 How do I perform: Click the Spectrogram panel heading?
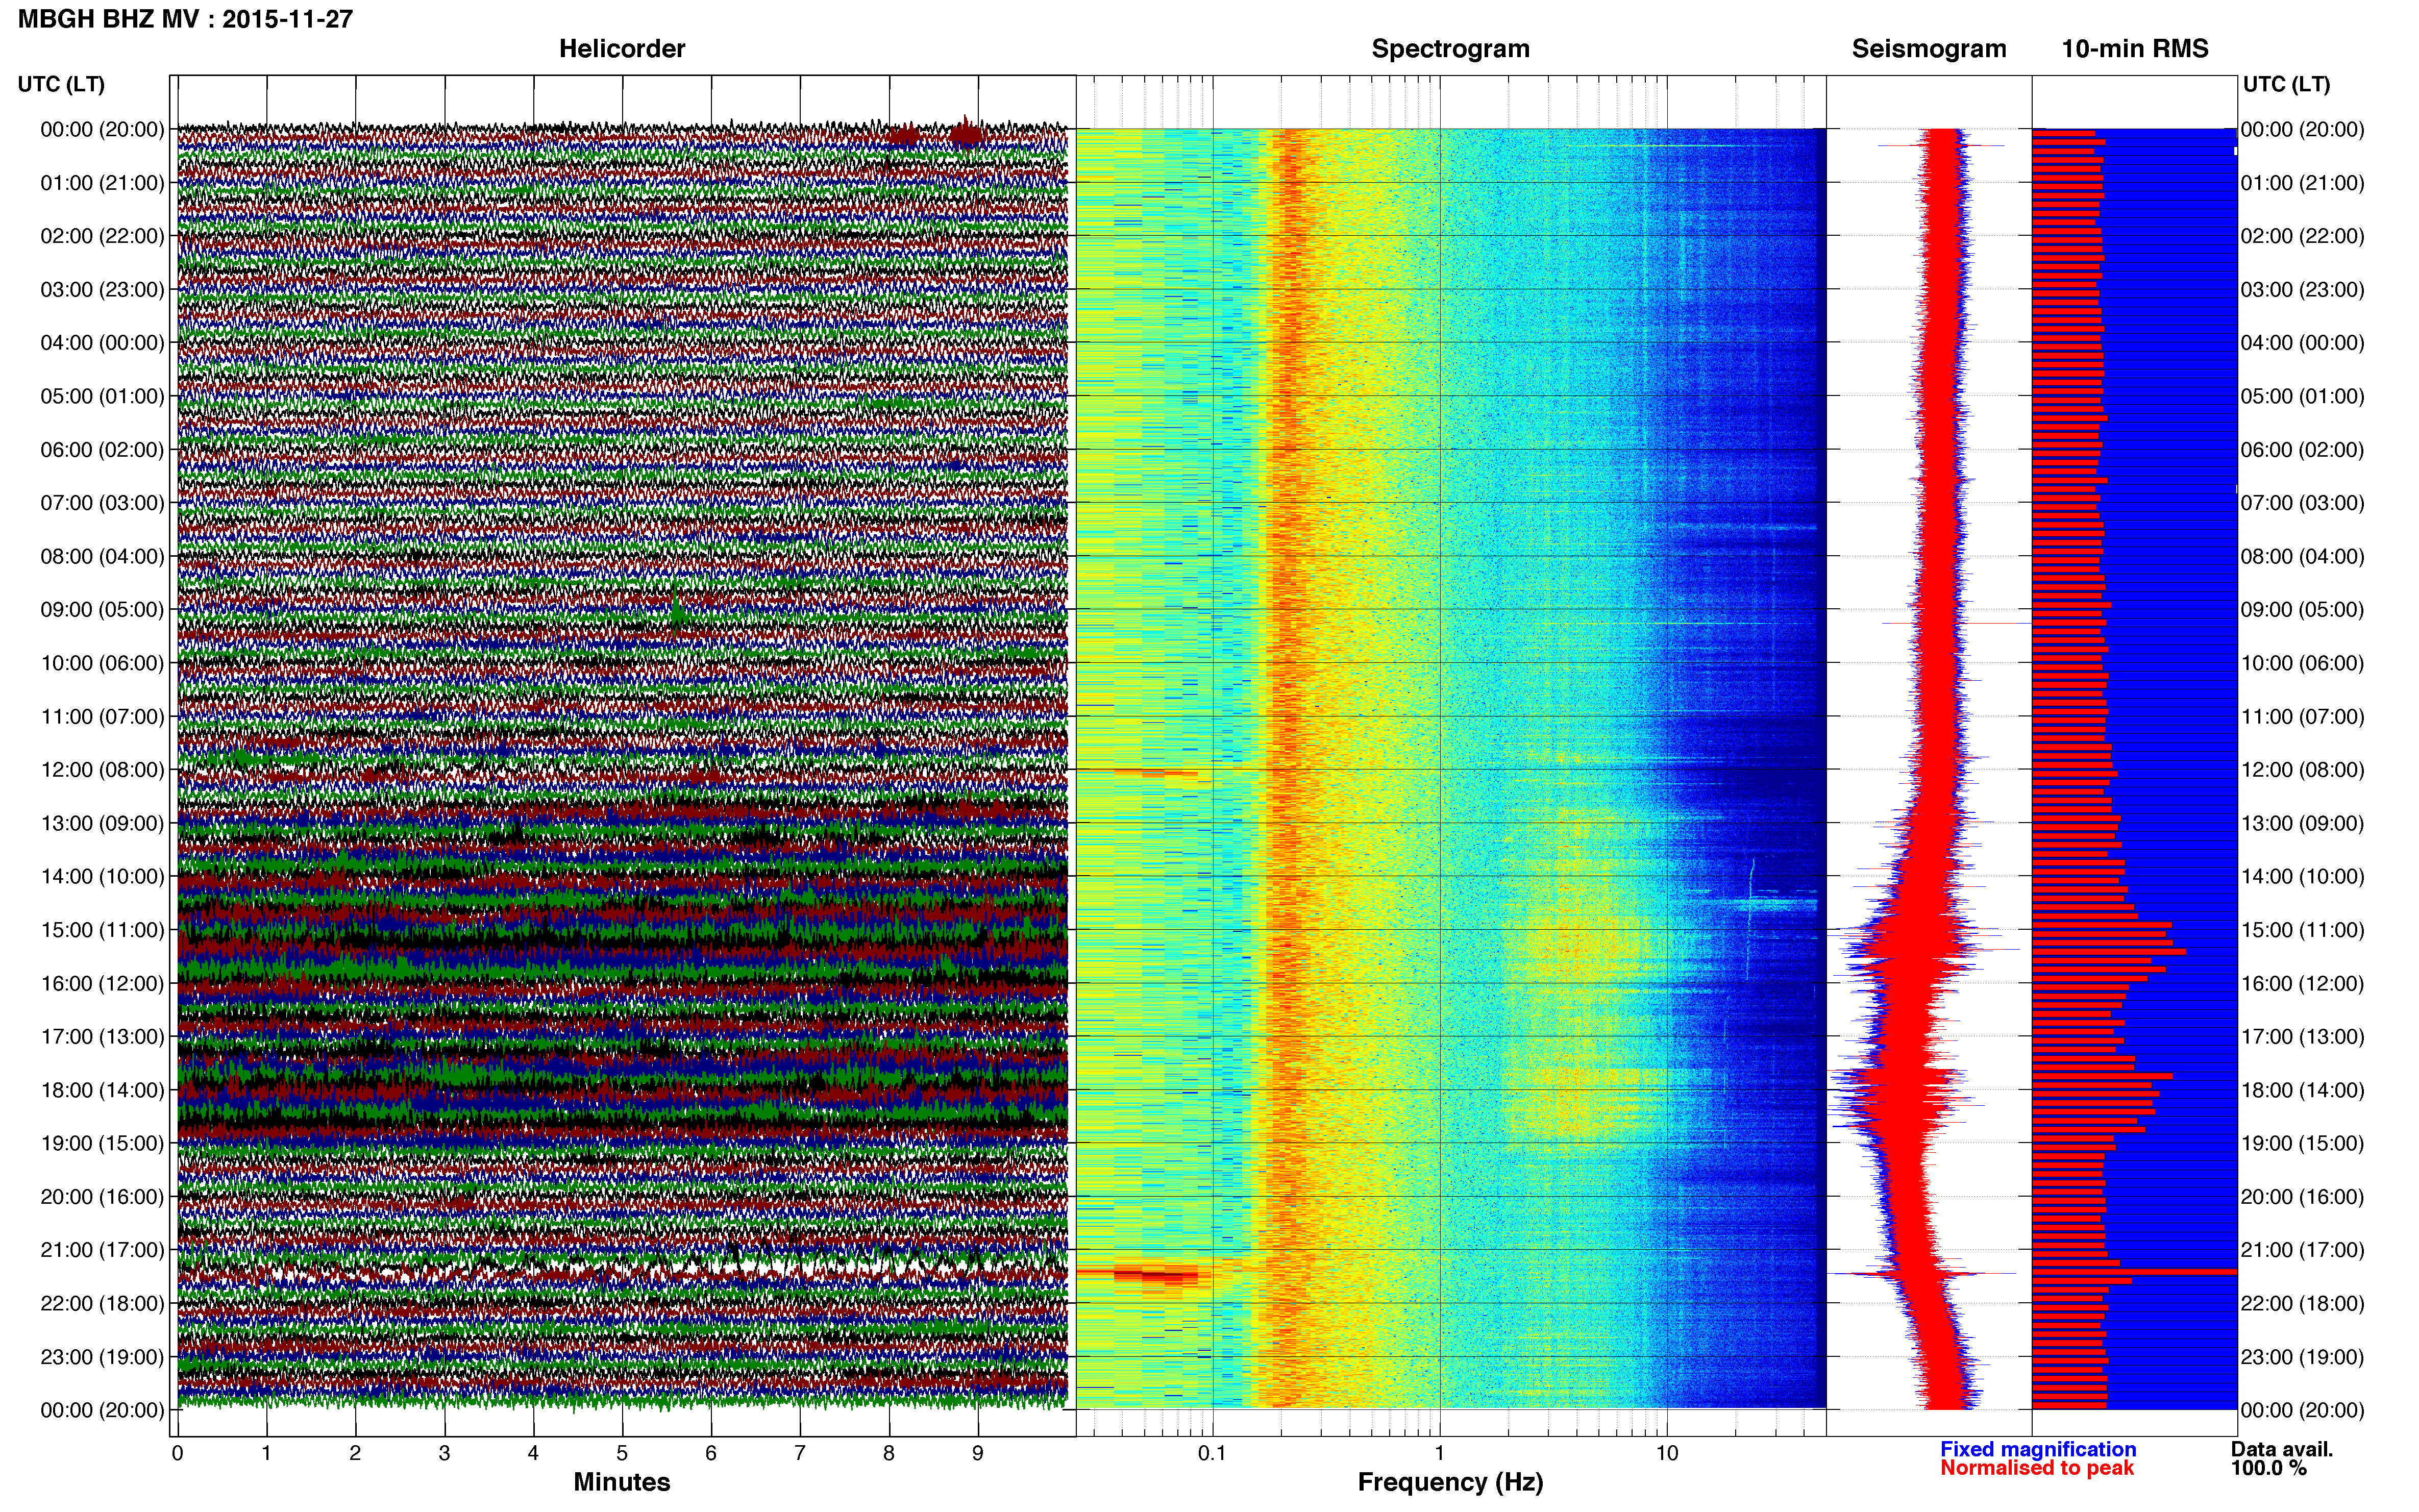[1450, 49]
